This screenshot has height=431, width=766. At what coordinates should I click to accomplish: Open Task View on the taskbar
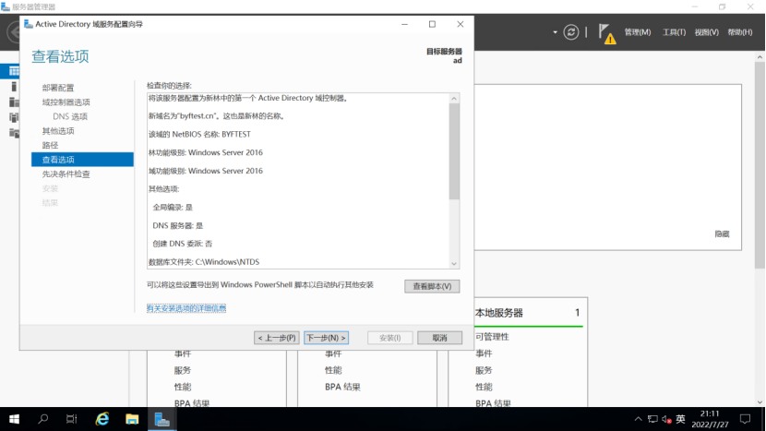click(72, 419)
